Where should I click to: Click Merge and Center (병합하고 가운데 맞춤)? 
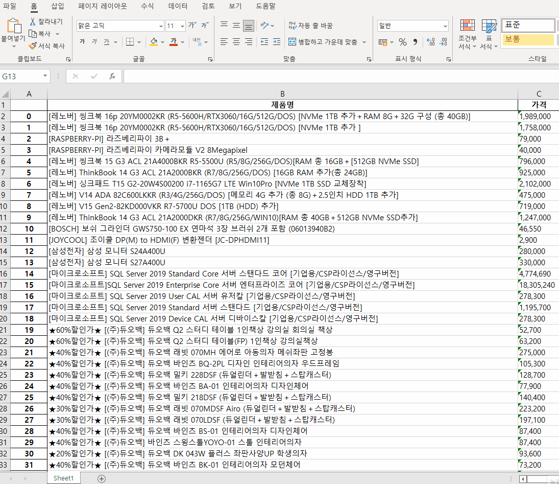click(323, 42)
